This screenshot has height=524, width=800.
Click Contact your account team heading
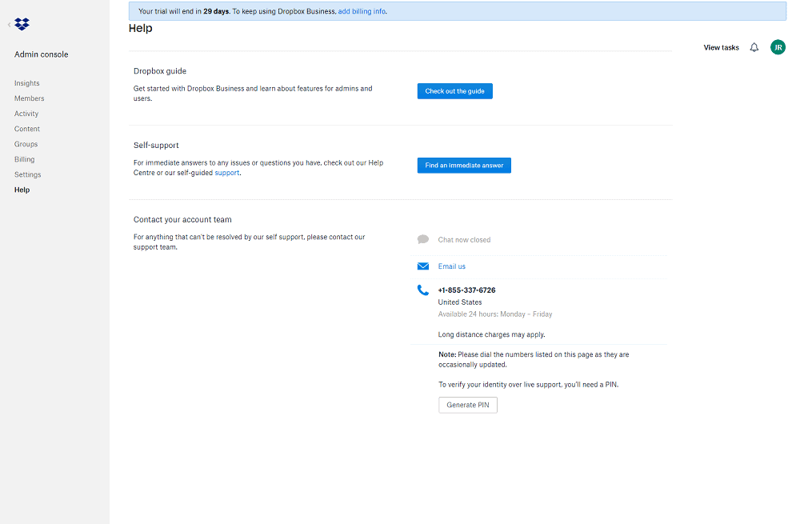(x=182, y=220)
